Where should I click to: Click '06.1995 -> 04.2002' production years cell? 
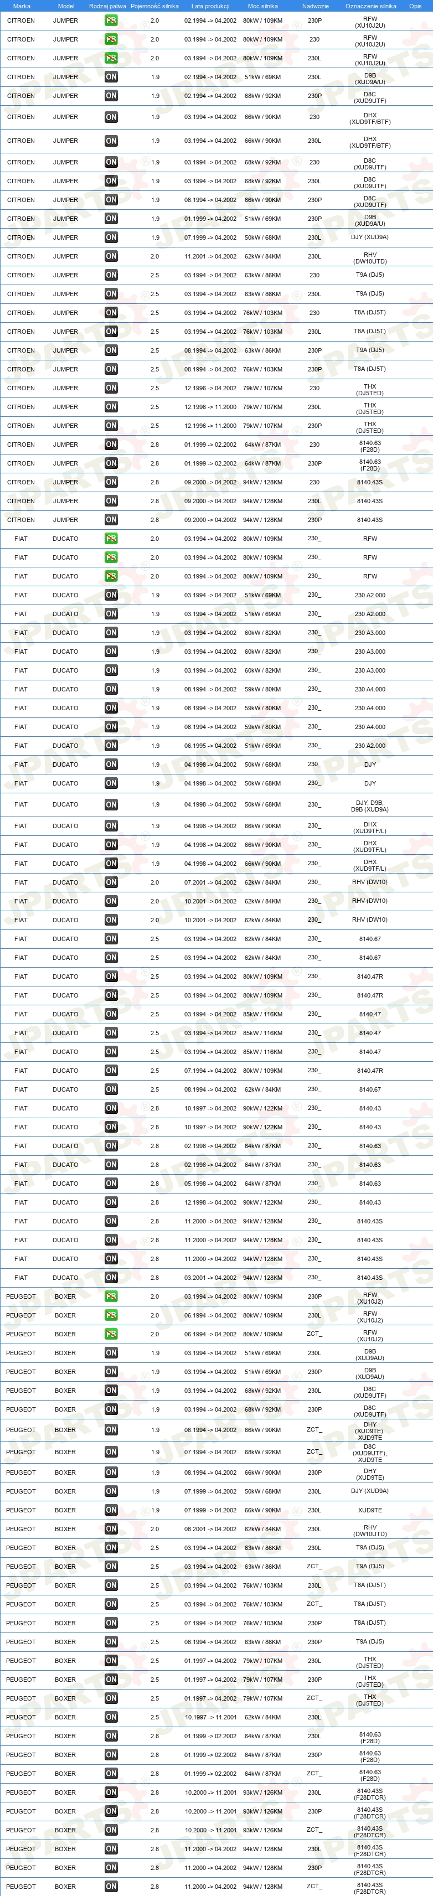click(x=210, y=746)
